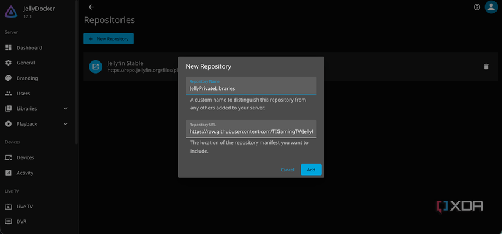Click the New Repository dialog title
The width and height of the screenshot is (502, 234).
209,66
